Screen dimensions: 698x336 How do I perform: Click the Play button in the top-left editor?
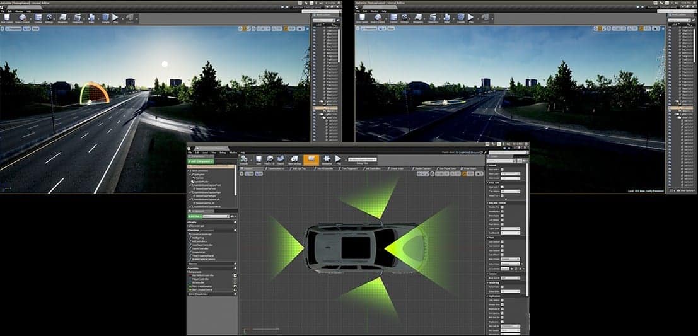[x=115, y=18]
